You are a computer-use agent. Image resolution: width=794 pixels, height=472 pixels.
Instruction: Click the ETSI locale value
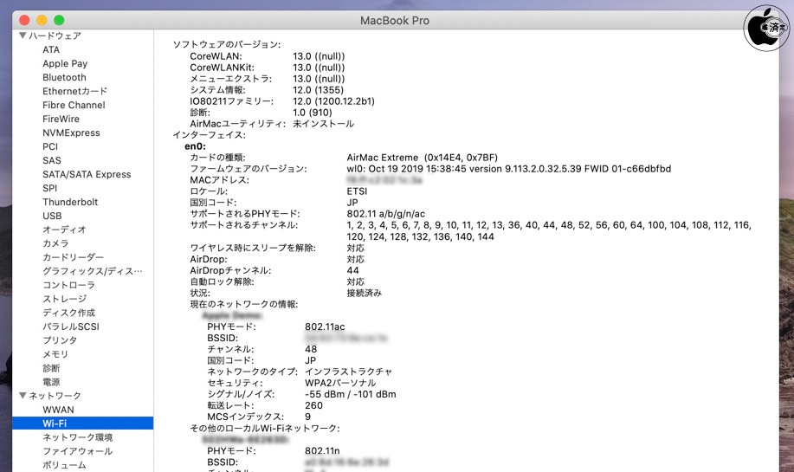point(357,191)
